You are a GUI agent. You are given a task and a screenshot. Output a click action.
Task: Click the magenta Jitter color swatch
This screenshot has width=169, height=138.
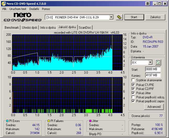click(90, 121)
